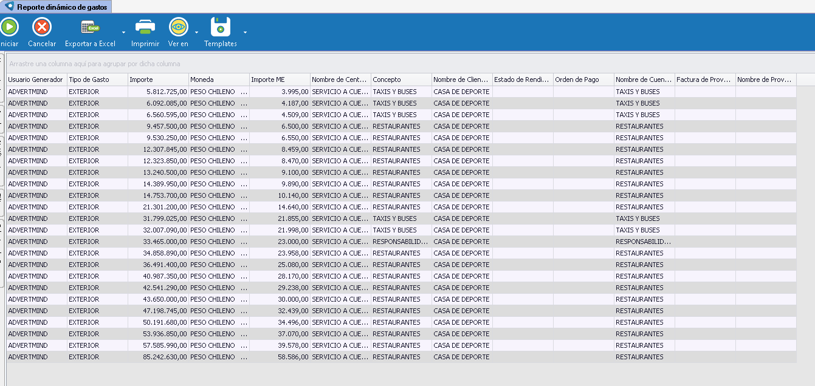Click the Templates floppy disk icon
Screen dimensions: 815x386
[221, 27]
